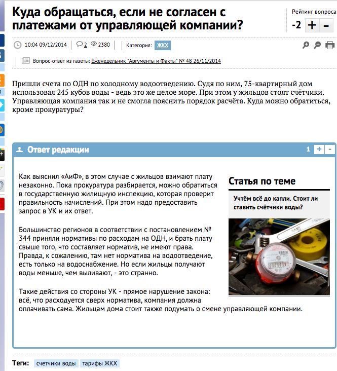337x371 pixels.
Task: Upvote the question rating with plus button
Action: pos(312,25)
